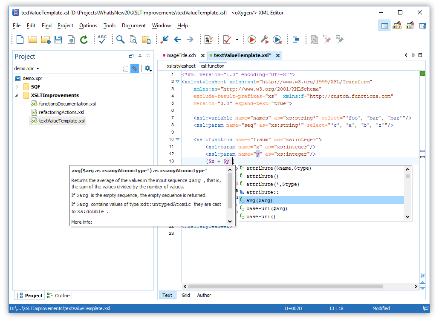Click Find/Replace in Files icon
Screen dimensions: 439x319
133,40
